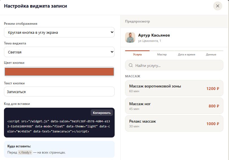
Task: Pick a new button color swatch
Action: click(59, 72)
